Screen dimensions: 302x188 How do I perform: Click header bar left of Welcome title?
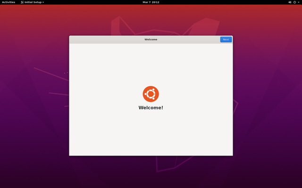click(x=104, y=39)
